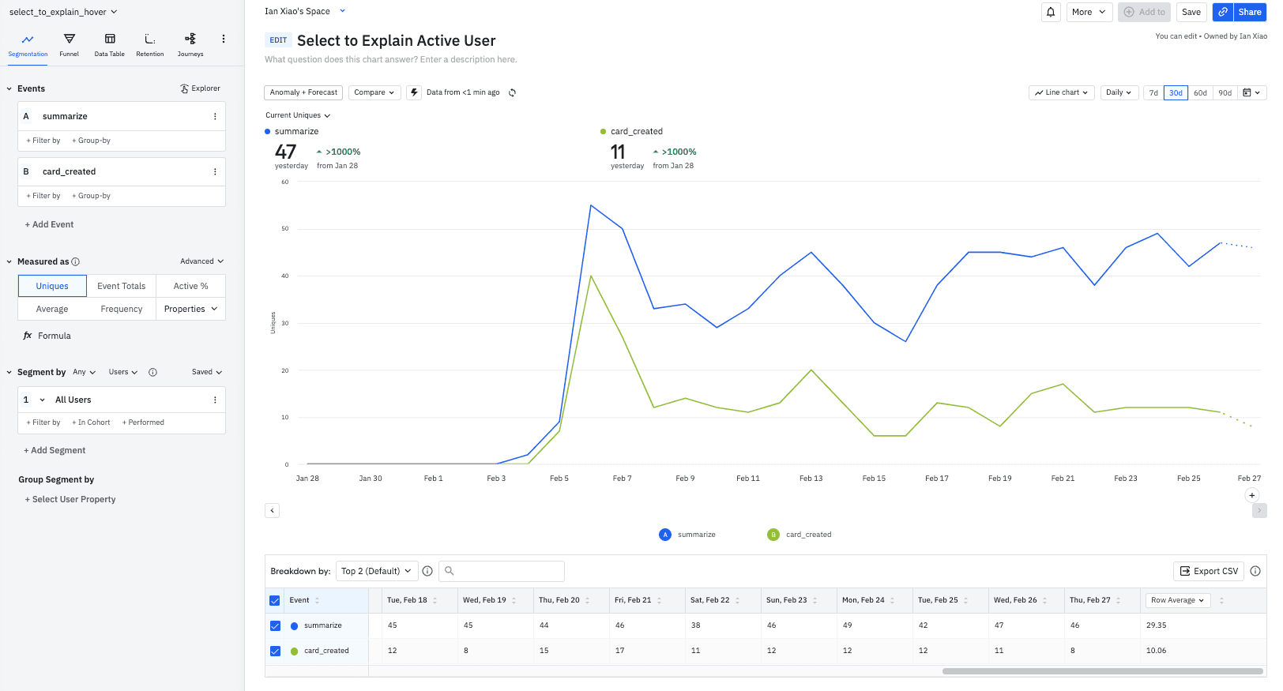
Task: Open the Line chart type dropdown
Action: [1062, 92]
